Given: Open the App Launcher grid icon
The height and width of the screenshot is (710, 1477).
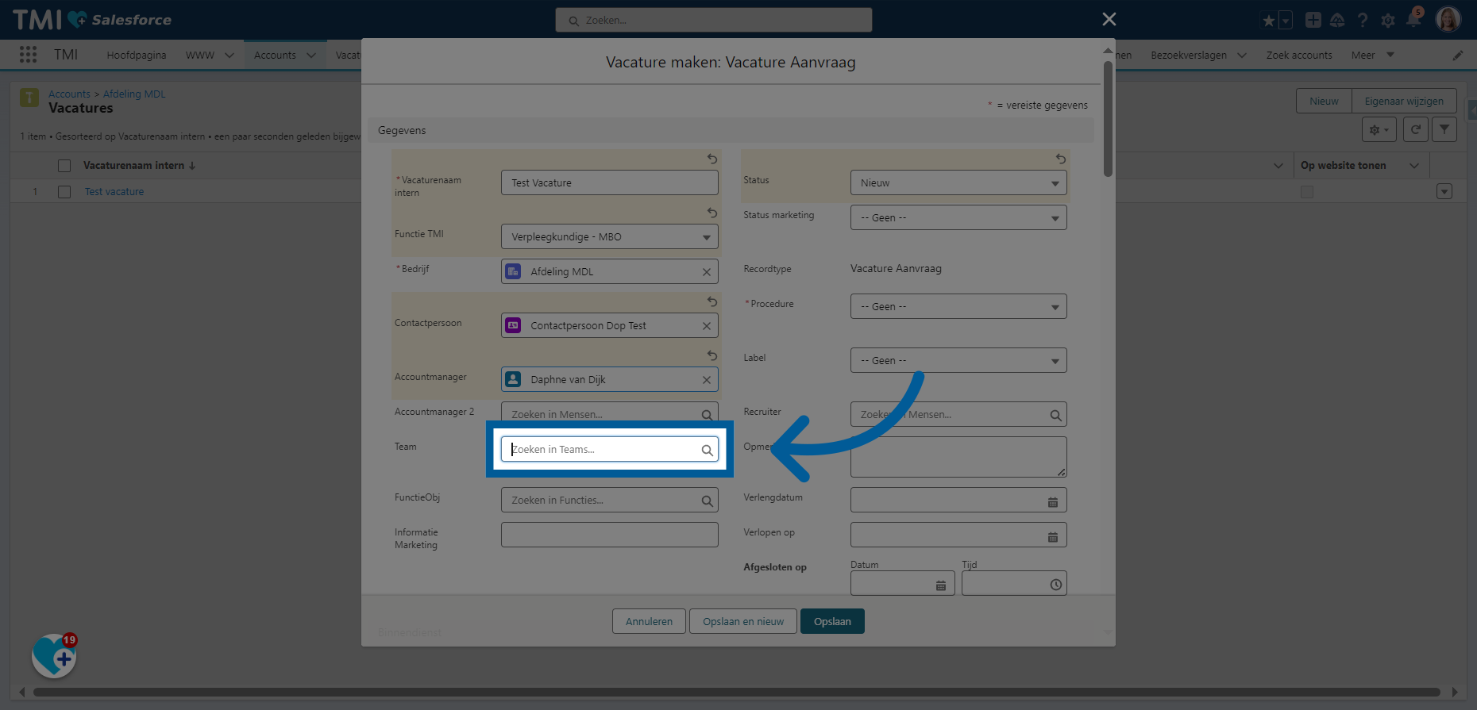Looking at the screenshot, I should (x=28, y=55).
